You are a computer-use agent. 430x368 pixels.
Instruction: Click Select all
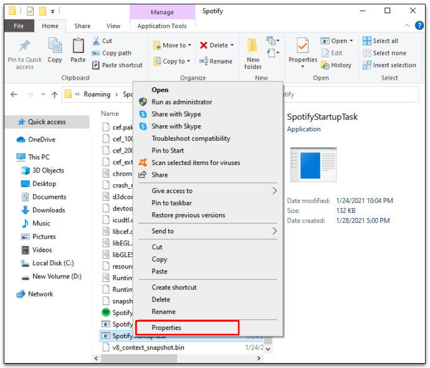(380, 41)
